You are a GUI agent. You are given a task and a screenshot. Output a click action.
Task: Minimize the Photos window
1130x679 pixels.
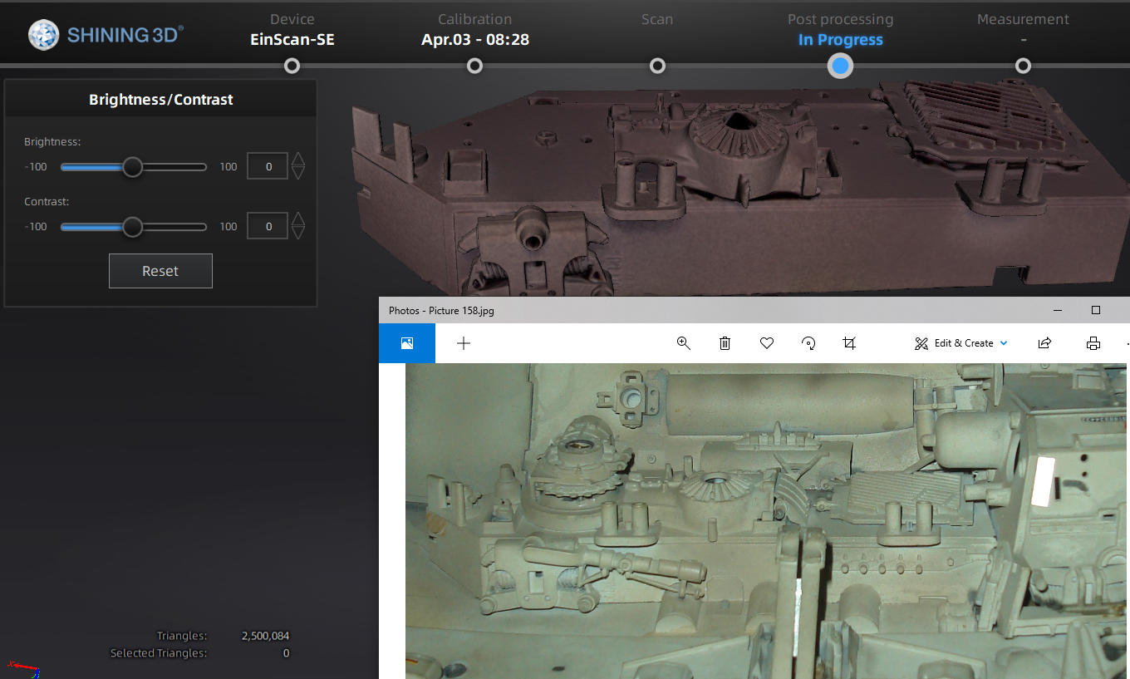[1058, 310]
